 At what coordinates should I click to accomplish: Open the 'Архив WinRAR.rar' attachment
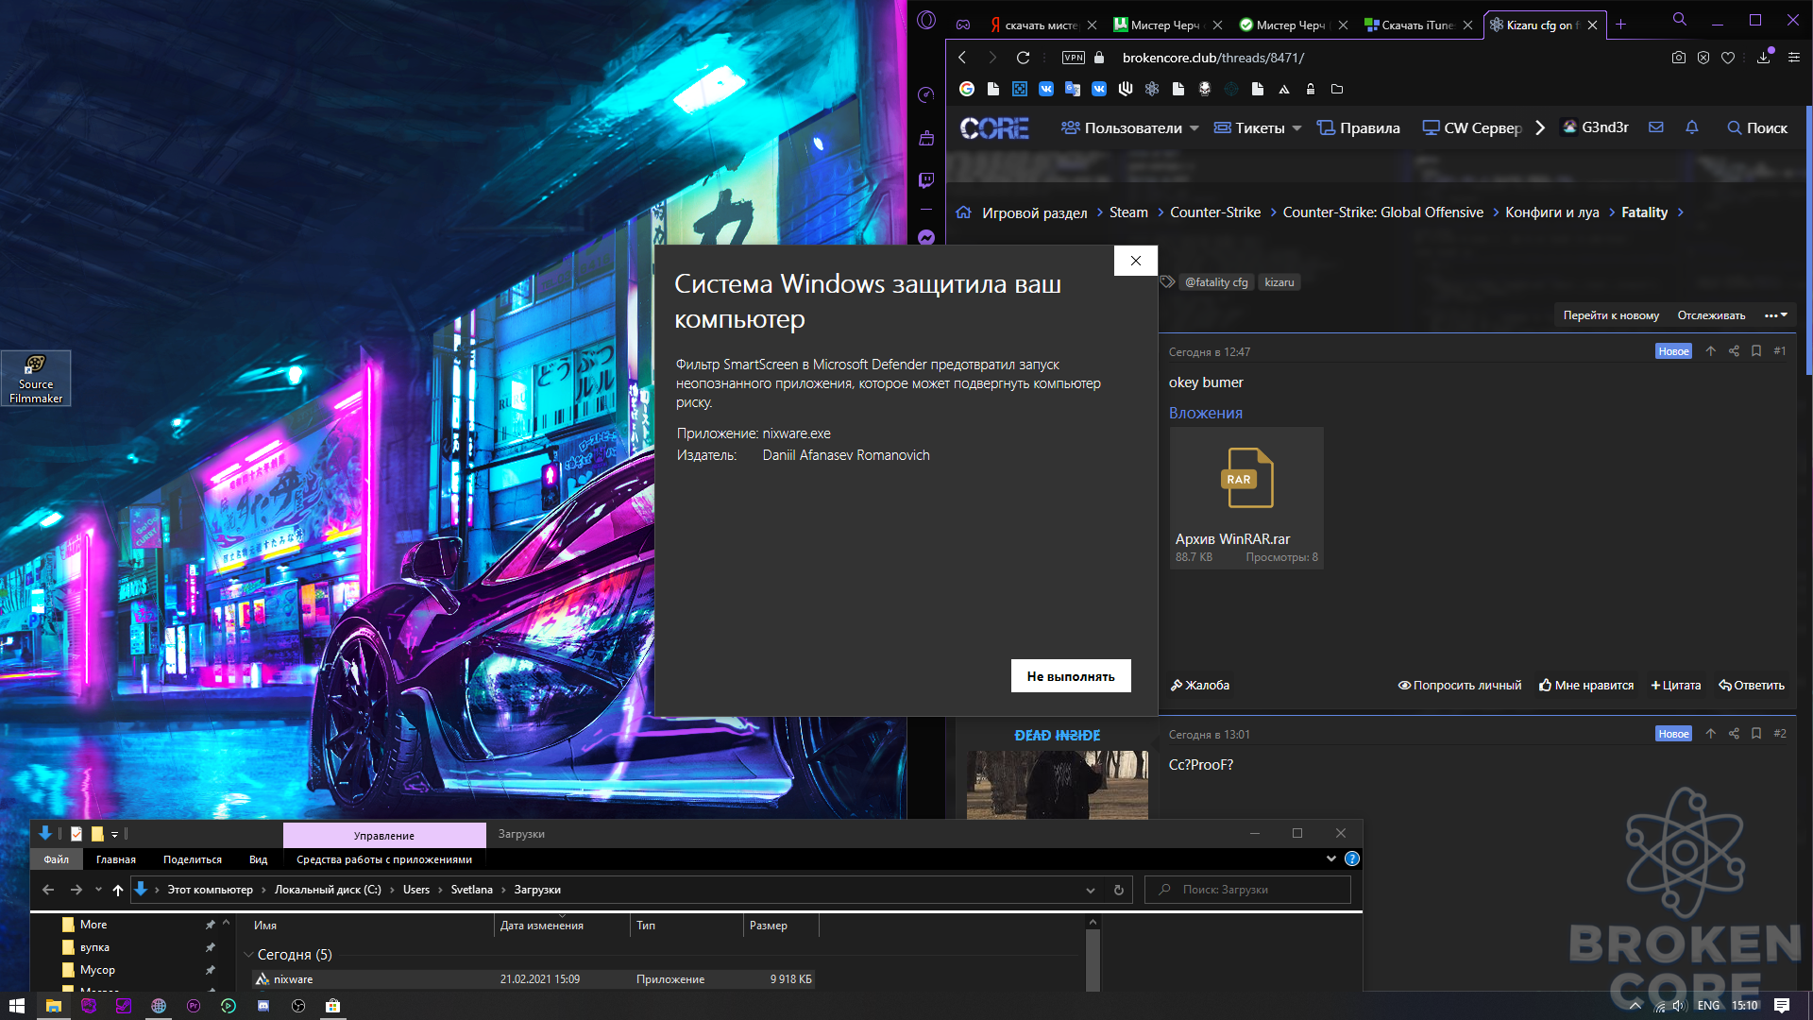click(x=1246, y=497)
